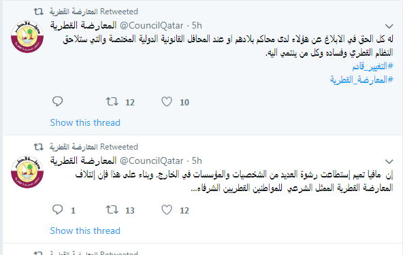Reply to the second tweet with 1 reply
403x255 pixels.
coord(58,209)
